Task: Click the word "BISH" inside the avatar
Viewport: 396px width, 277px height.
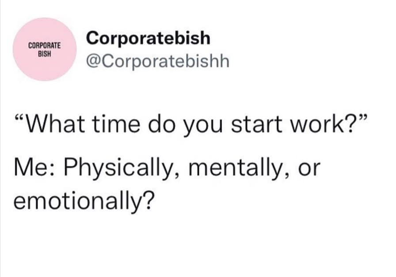Action: pyautogui.click(x=44, y=52)
